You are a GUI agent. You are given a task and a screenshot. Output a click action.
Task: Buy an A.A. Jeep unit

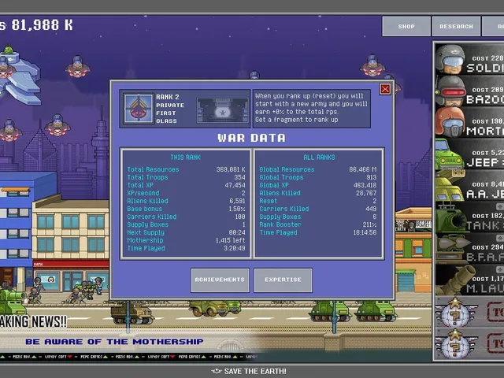[469, 186]
